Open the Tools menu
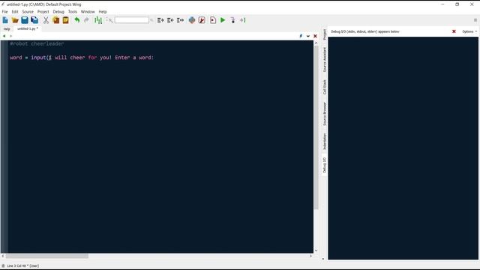Viewport: 480px width, 270px height. click(73, 12)
